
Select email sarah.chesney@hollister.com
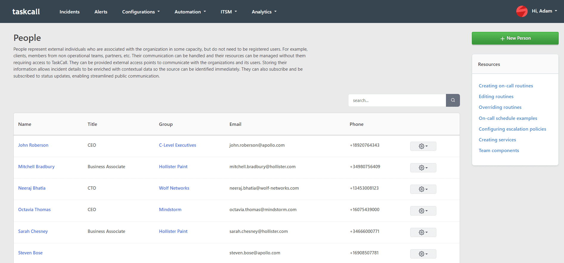pyautogui.click(x=259, y=231)
